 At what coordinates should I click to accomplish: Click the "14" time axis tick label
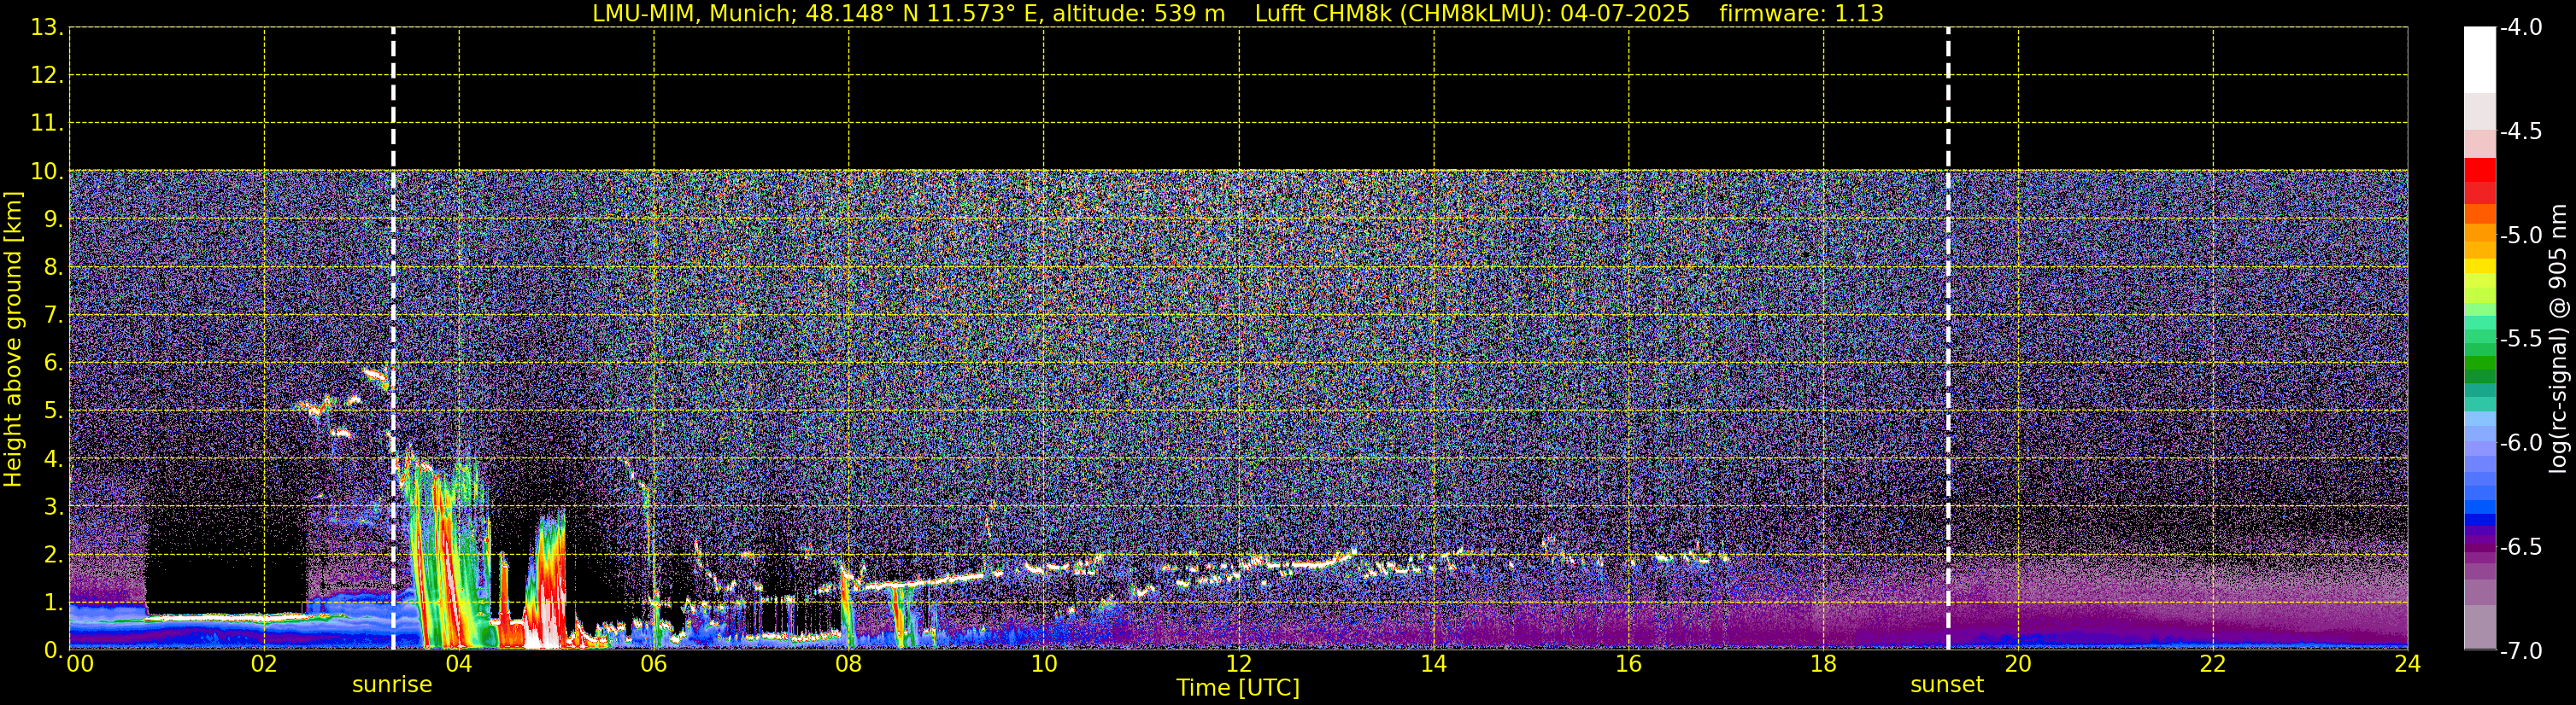click(1434, 664)
